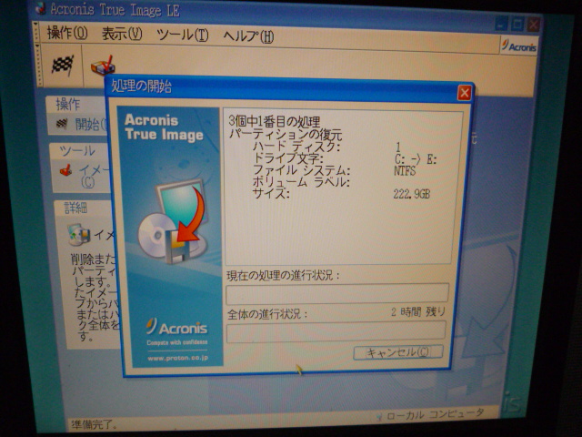582x437 pixels.
Task: Close the 処理の開始 dialog
Action: coord(465,93)
